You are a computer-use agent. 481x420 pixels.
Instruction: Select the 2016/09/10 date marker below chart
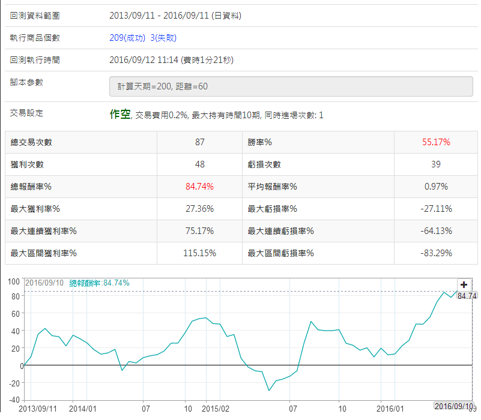(x=453, y=407)
